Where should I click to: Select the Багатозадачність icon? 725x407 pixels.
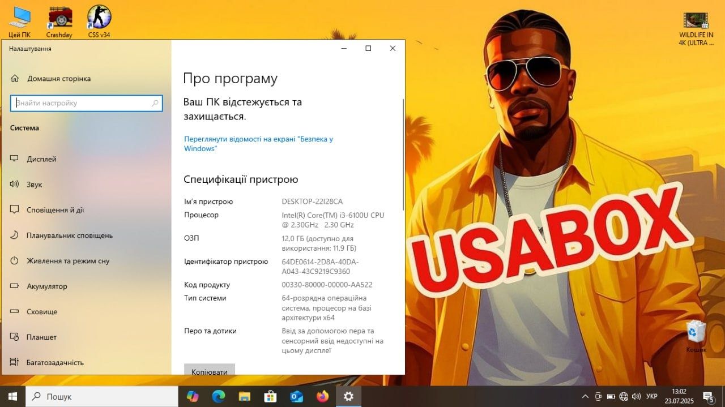point(15,363)
